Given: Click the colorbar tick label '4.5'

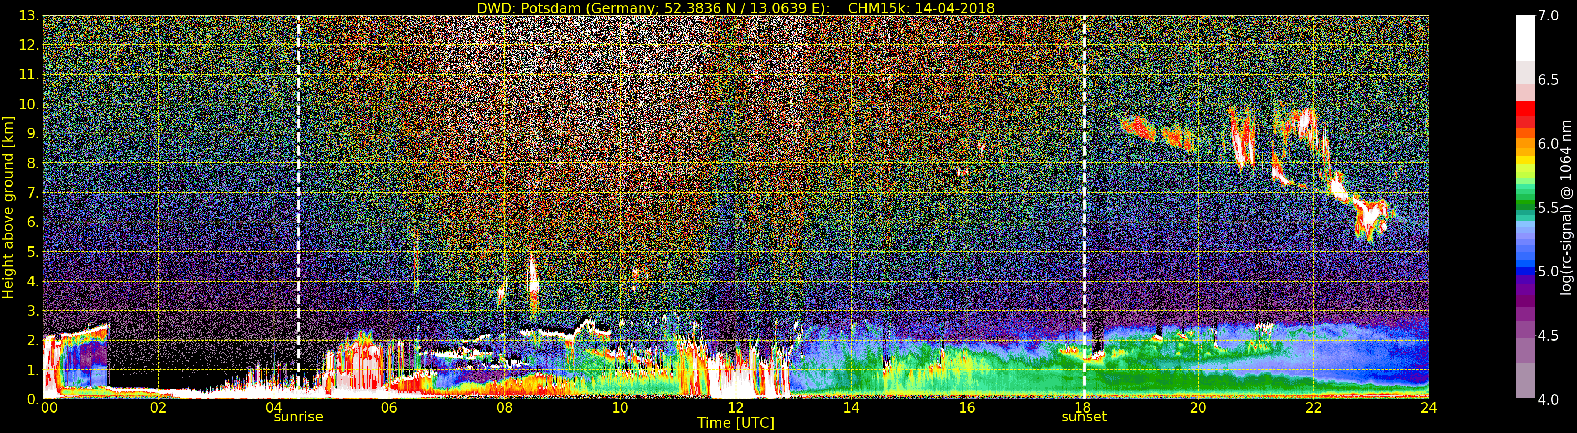Looking at the screenshot, I should tap(1548, 336).
